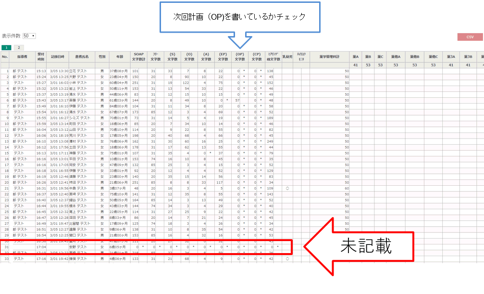Click the 性別 column header

[102, 57]
